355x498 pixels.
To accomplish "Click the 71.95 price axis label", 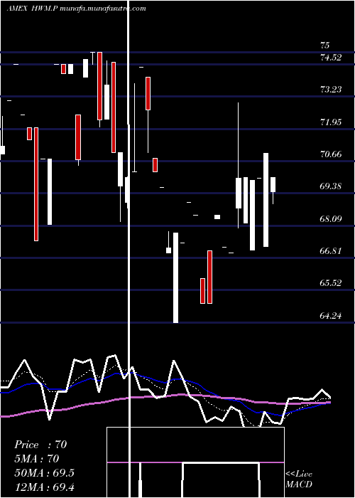I will (x=331, y=122).
